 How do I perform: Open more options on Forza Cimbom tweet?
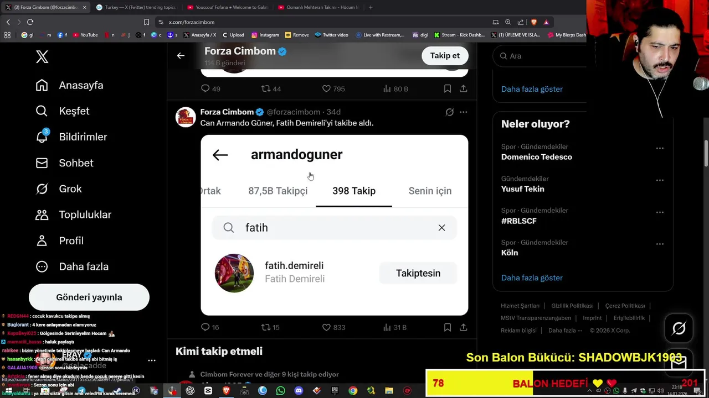(463, 112)
